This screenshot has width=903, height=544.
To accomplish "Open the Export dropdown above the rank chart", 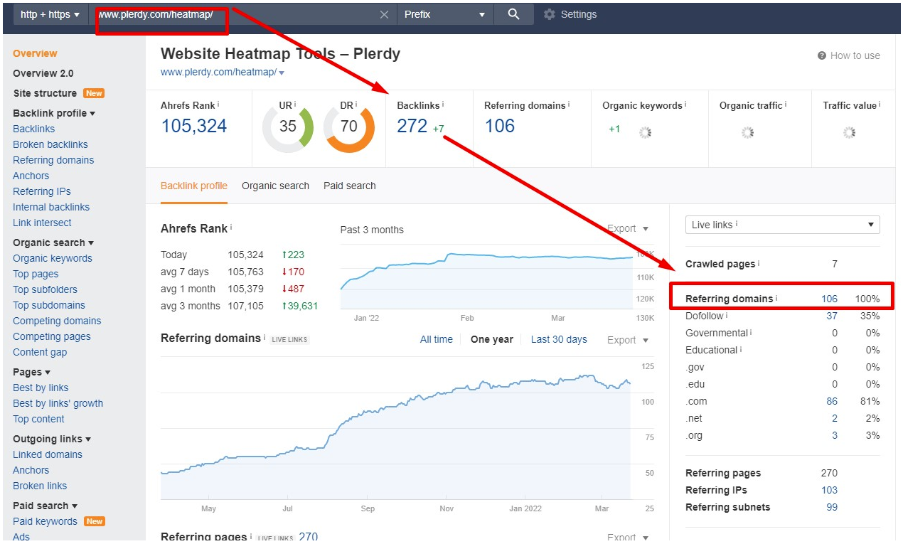I will coord(625,228).
